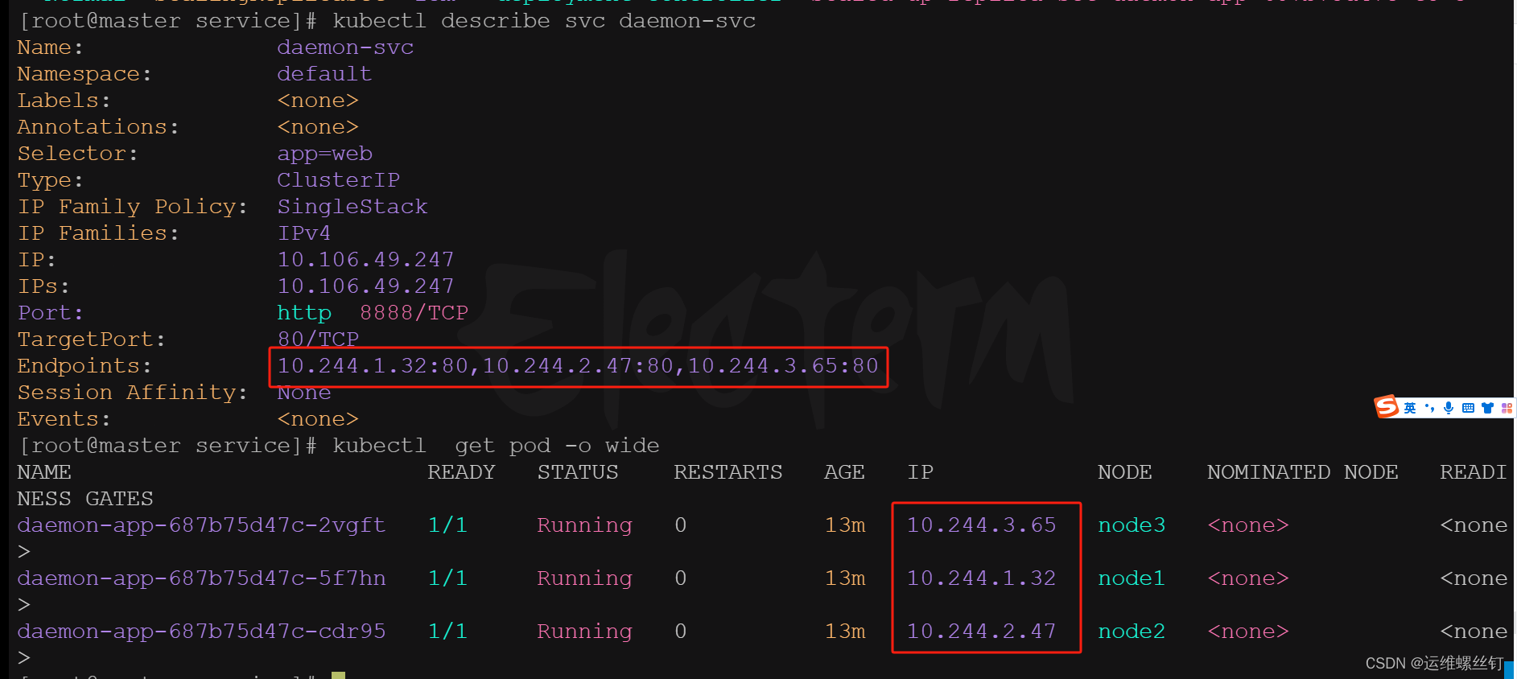Viewport: 1517px width, 679px height.
Task: Switch the IME Chinese/English mode indicator '英'
Action: (1410, 408)
